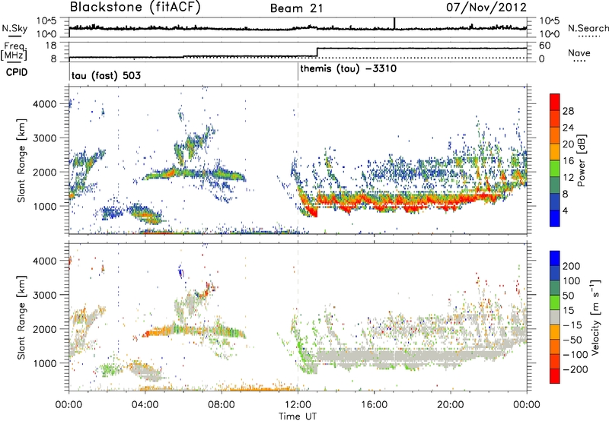Click the '18' frequency axis tick

click(x=51, y=46)
